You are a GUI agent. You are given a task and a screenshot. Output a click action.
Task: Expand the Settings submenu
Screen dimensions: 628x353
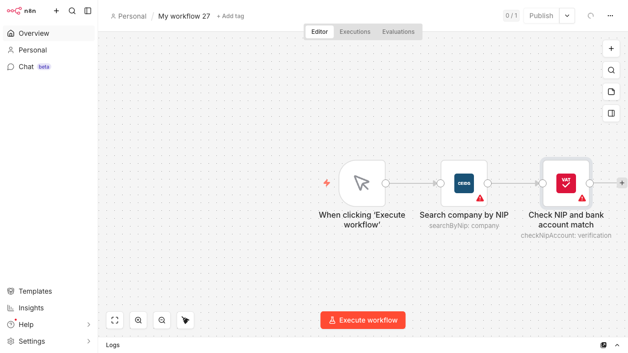pos(89,341)
